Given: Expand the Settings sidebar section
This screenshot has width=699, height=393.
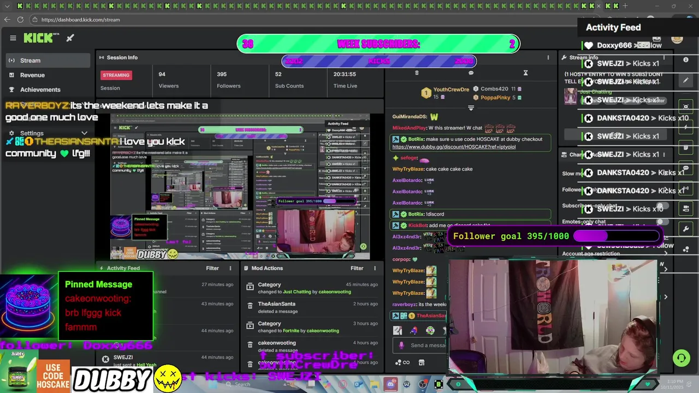Looking at the screenshot, I should coord(84,133).
